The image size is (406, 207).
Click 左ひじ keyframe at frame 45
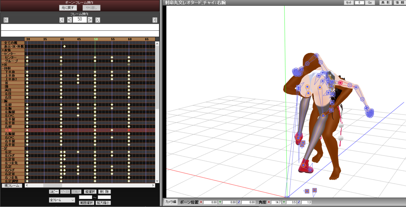click(78, 115)
